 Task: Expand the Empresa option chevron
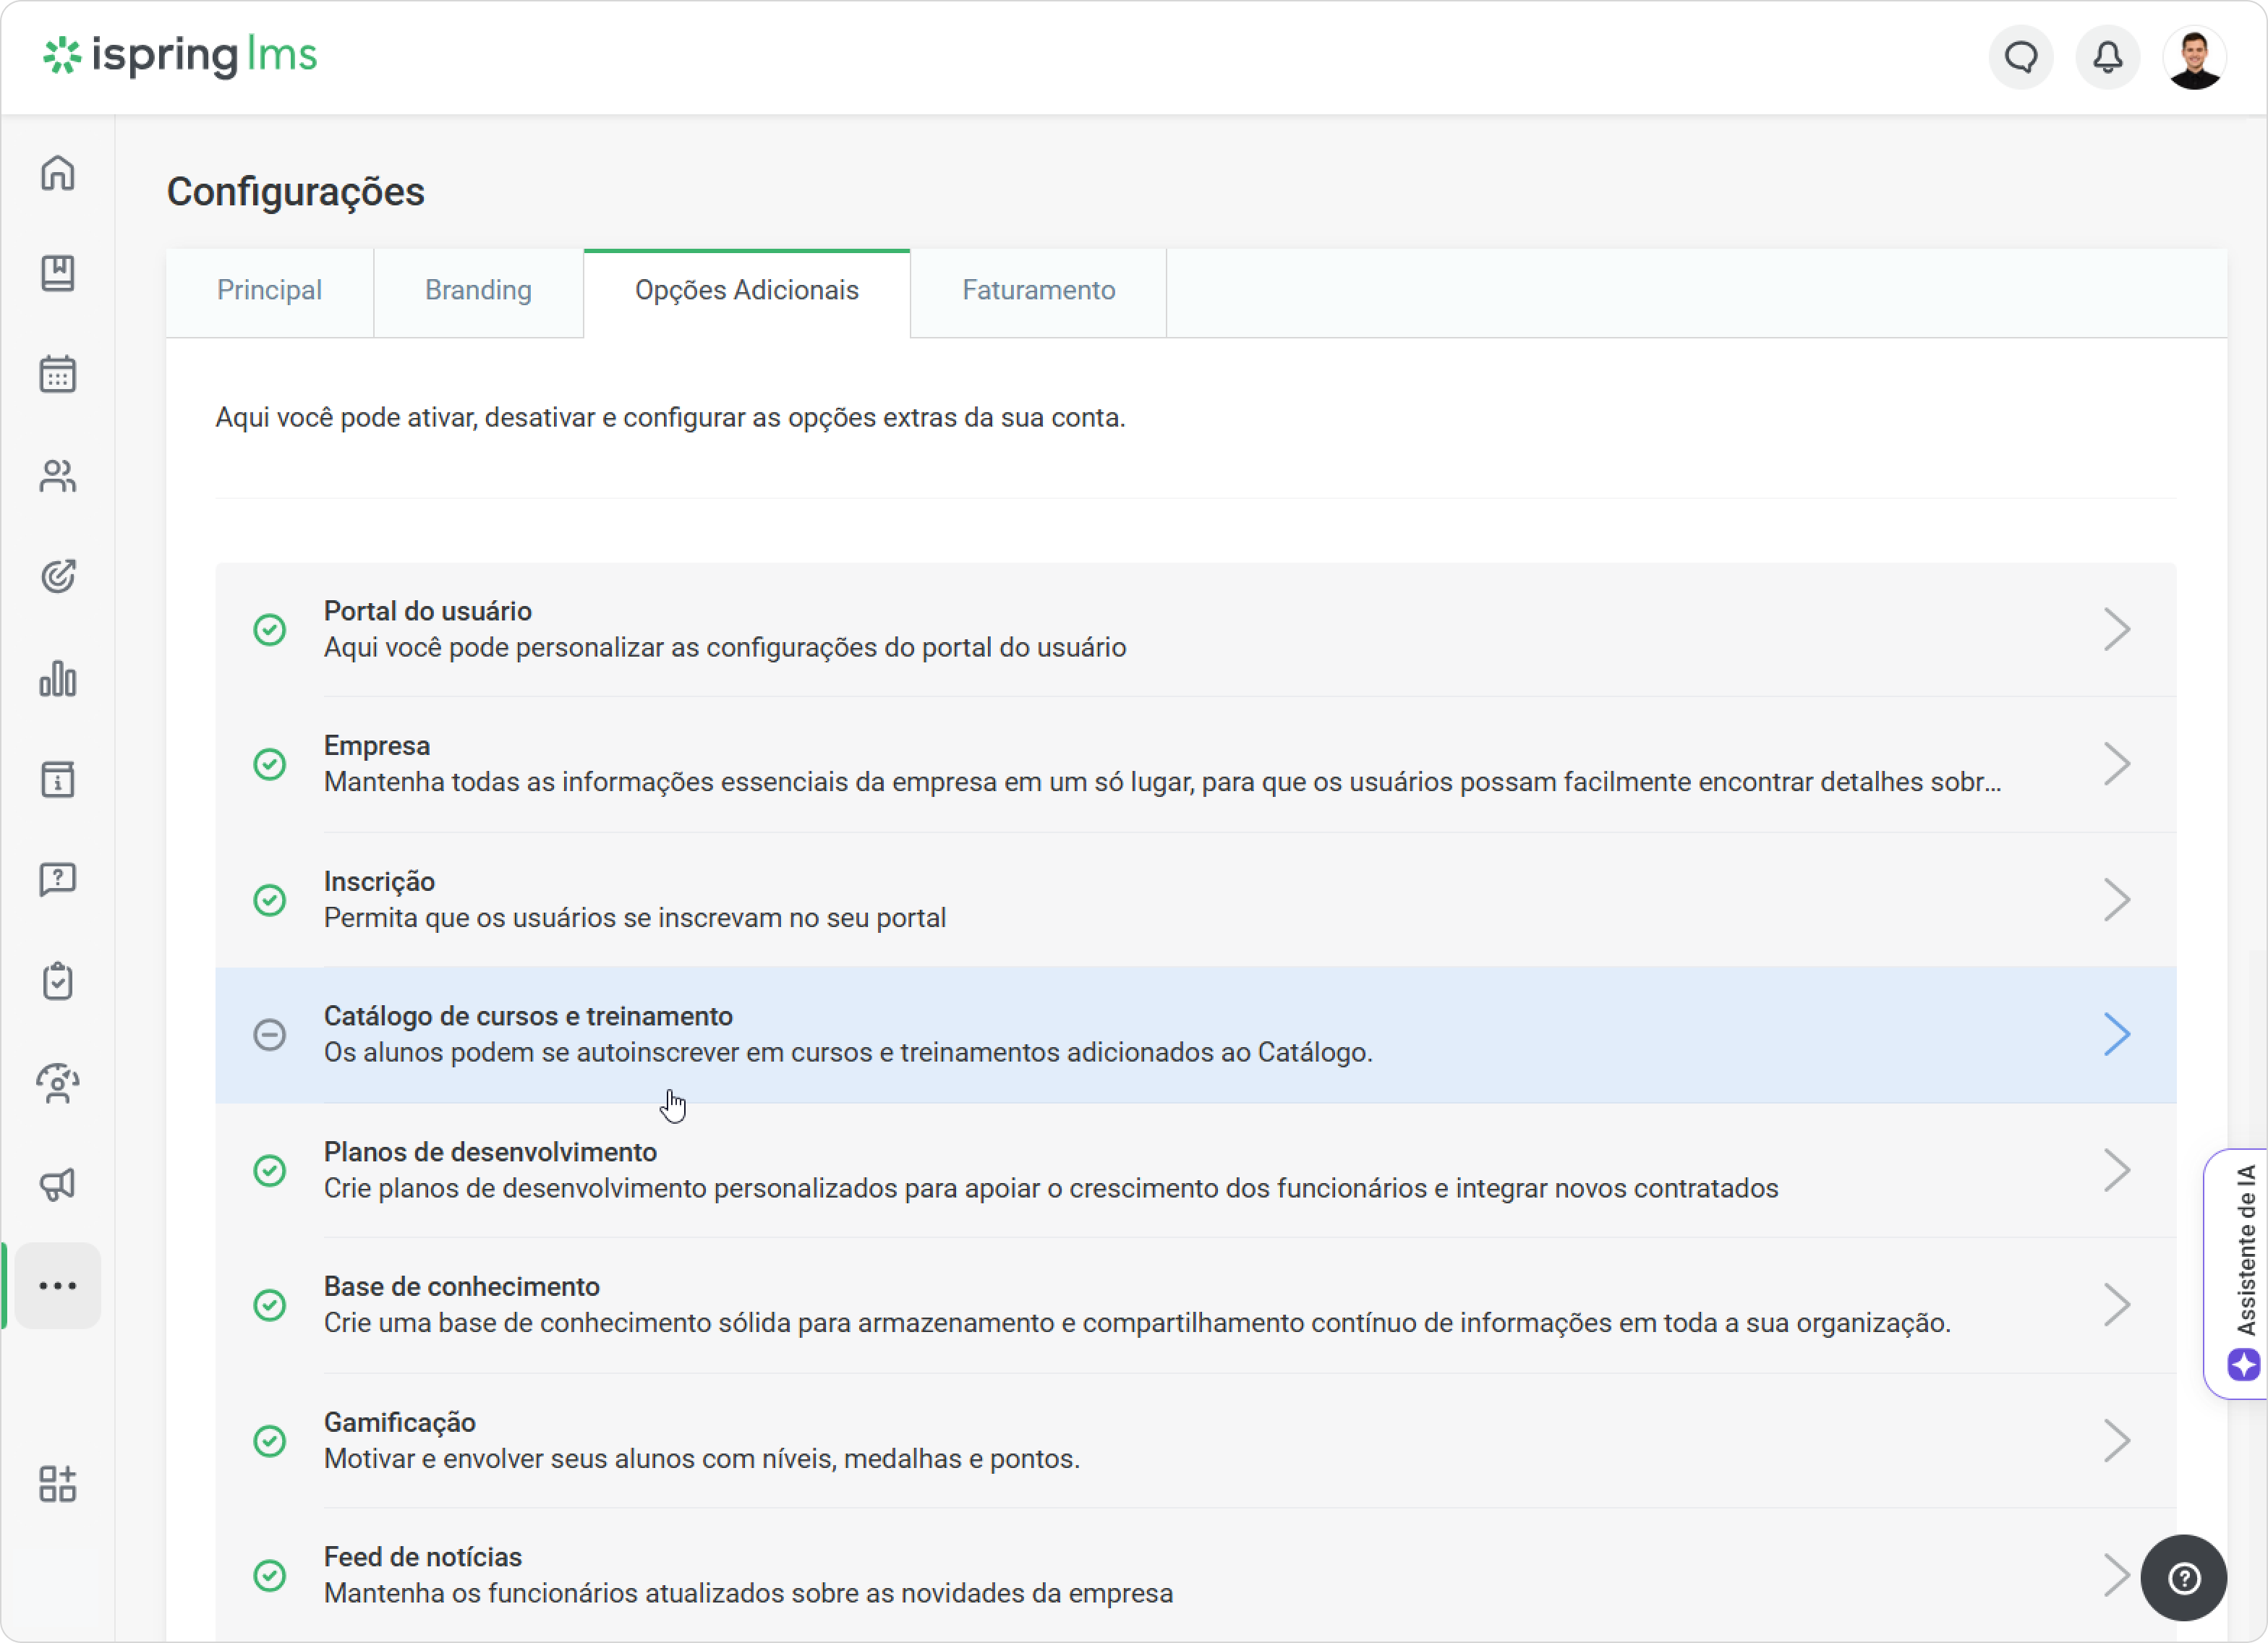(2116, 764)
